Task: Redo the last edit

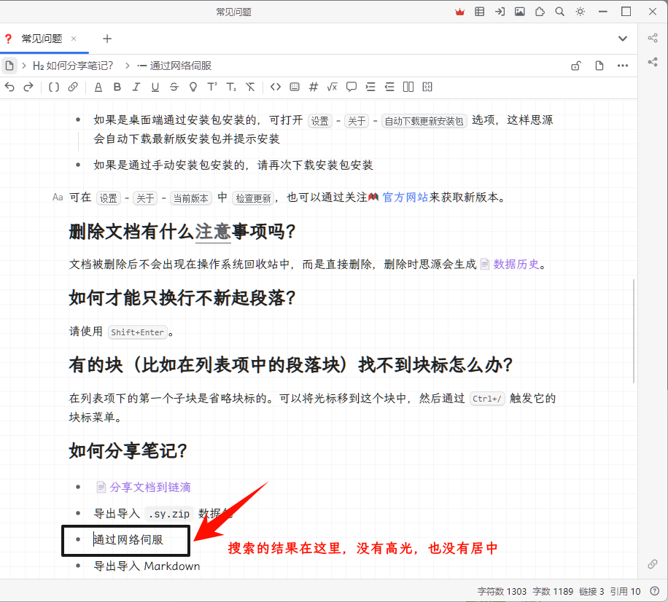Action: point(28,87)
